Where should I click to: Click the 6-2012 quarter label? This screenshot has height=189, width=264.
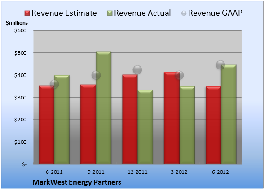[x=220, y=172]
